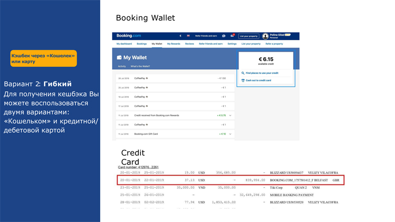395x222 pixels.
Task: Click the 37.13 USD amount
Action: pos(194,180)
